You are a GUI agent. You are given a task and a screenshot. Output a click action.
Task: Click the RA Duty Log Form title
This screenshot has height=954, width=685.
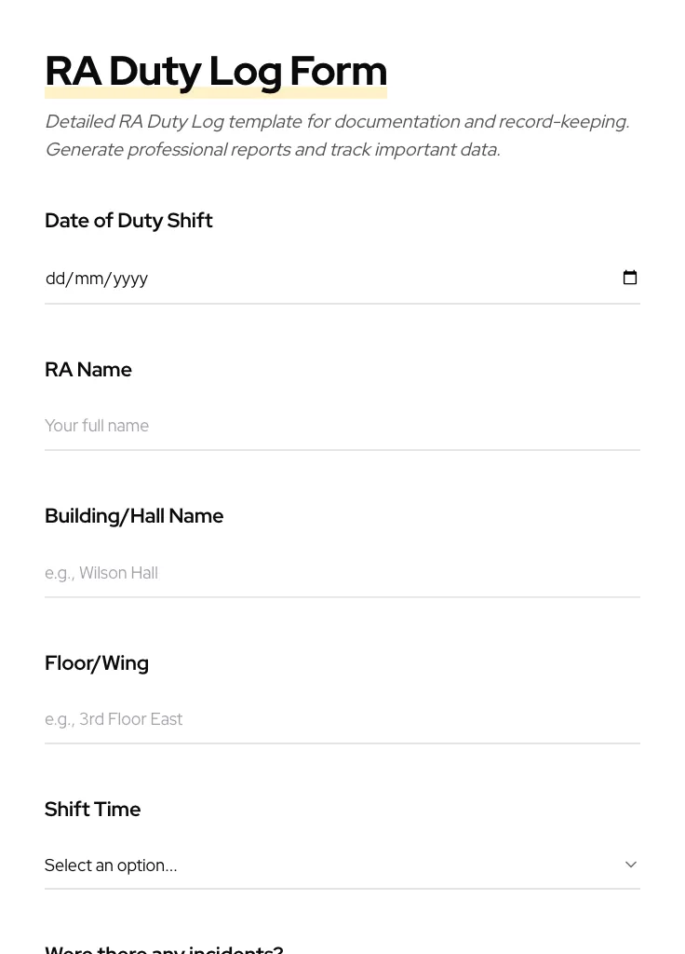[216, 70]
